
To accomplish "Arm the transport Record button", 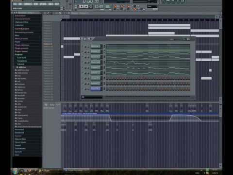I will tap(91, 6).
